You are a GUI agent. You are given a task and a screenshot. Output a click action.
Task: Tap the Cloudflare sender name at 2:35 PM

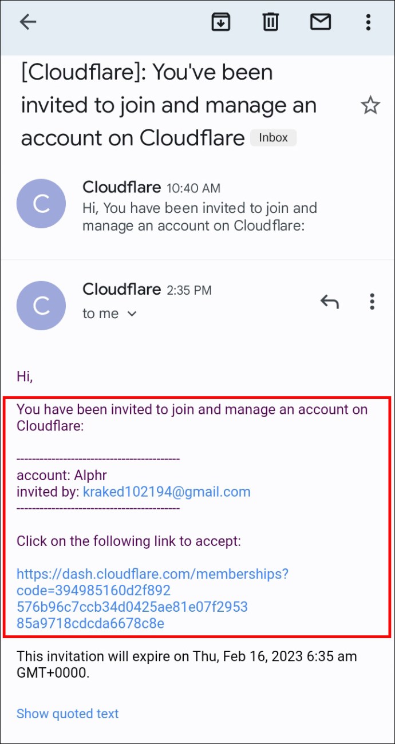coord(121,289)
